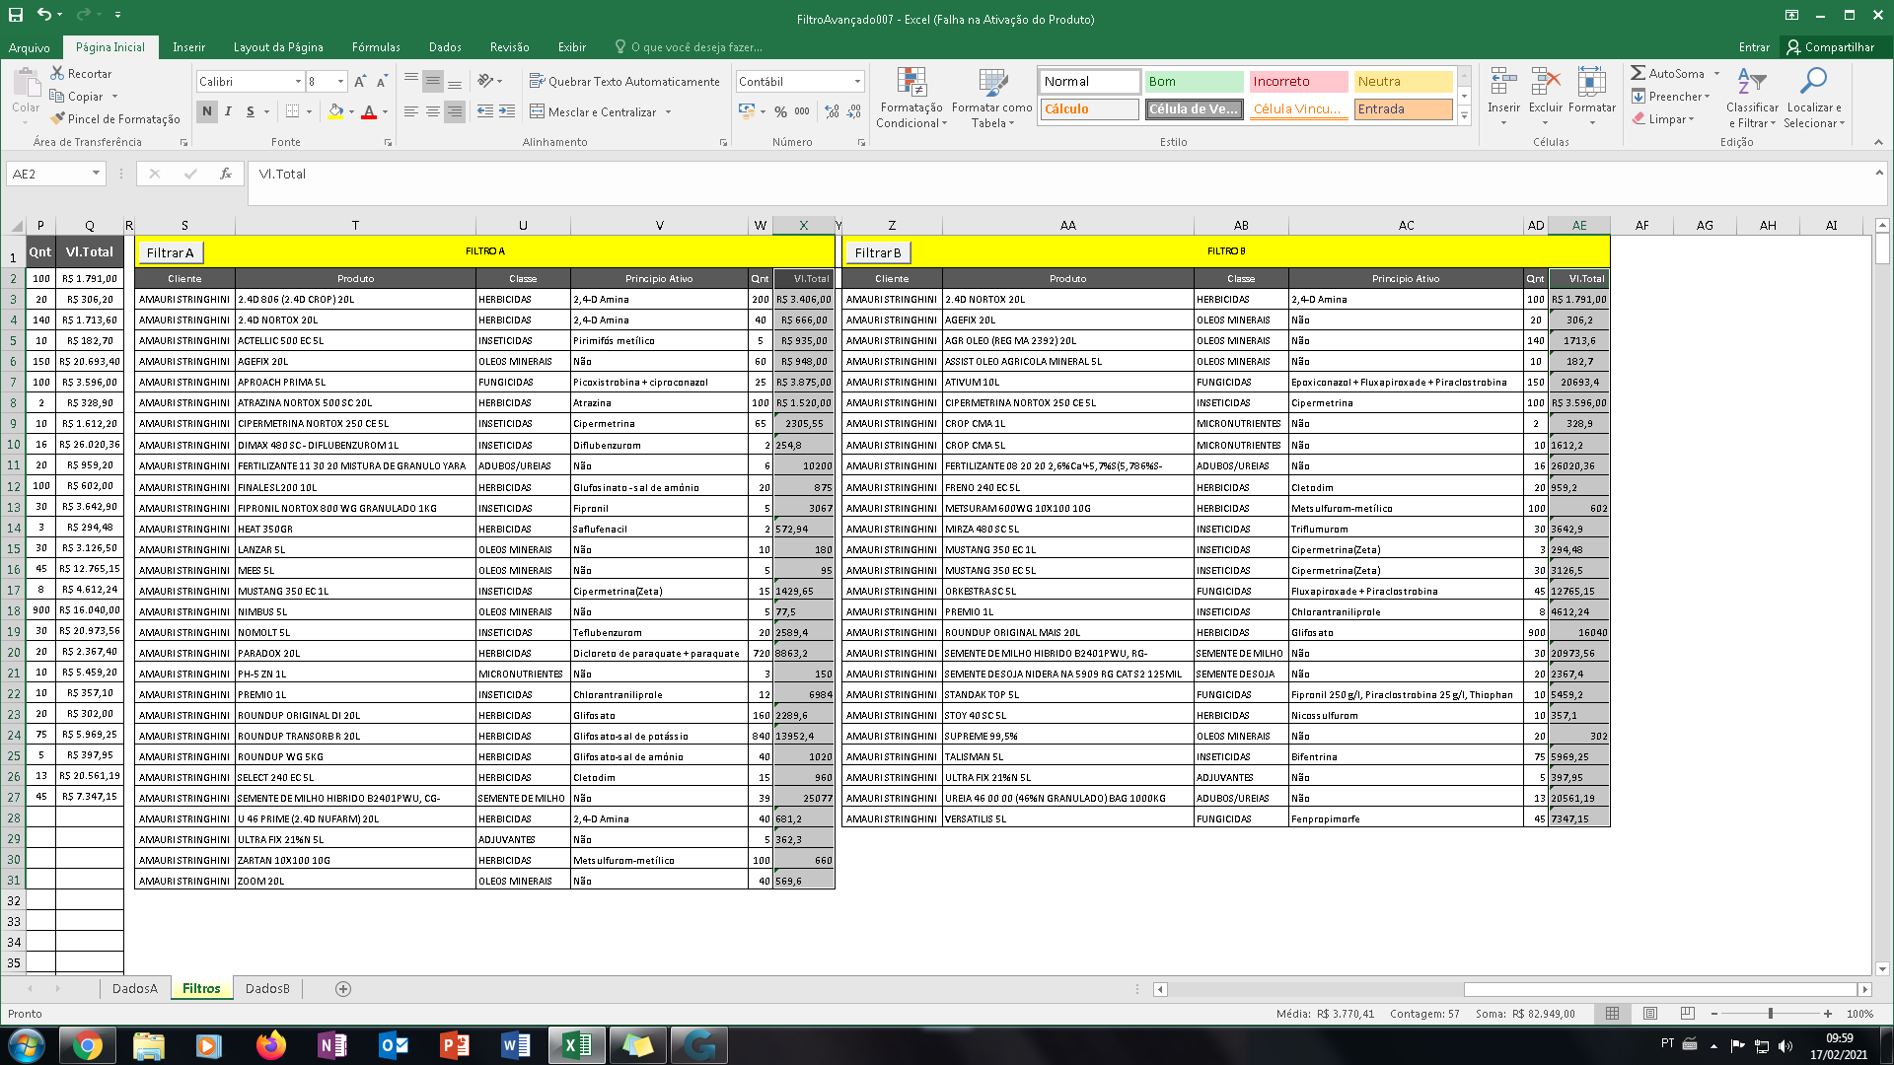Switch to Page Break Preview in the status bar
Screen dimensions: 1894x1065
pyautogui.click(x=1687, y=1013)
